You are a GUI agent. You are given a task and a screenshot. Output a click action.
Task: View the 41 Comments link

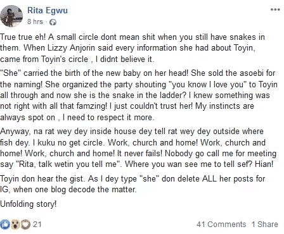click(221, 225)
